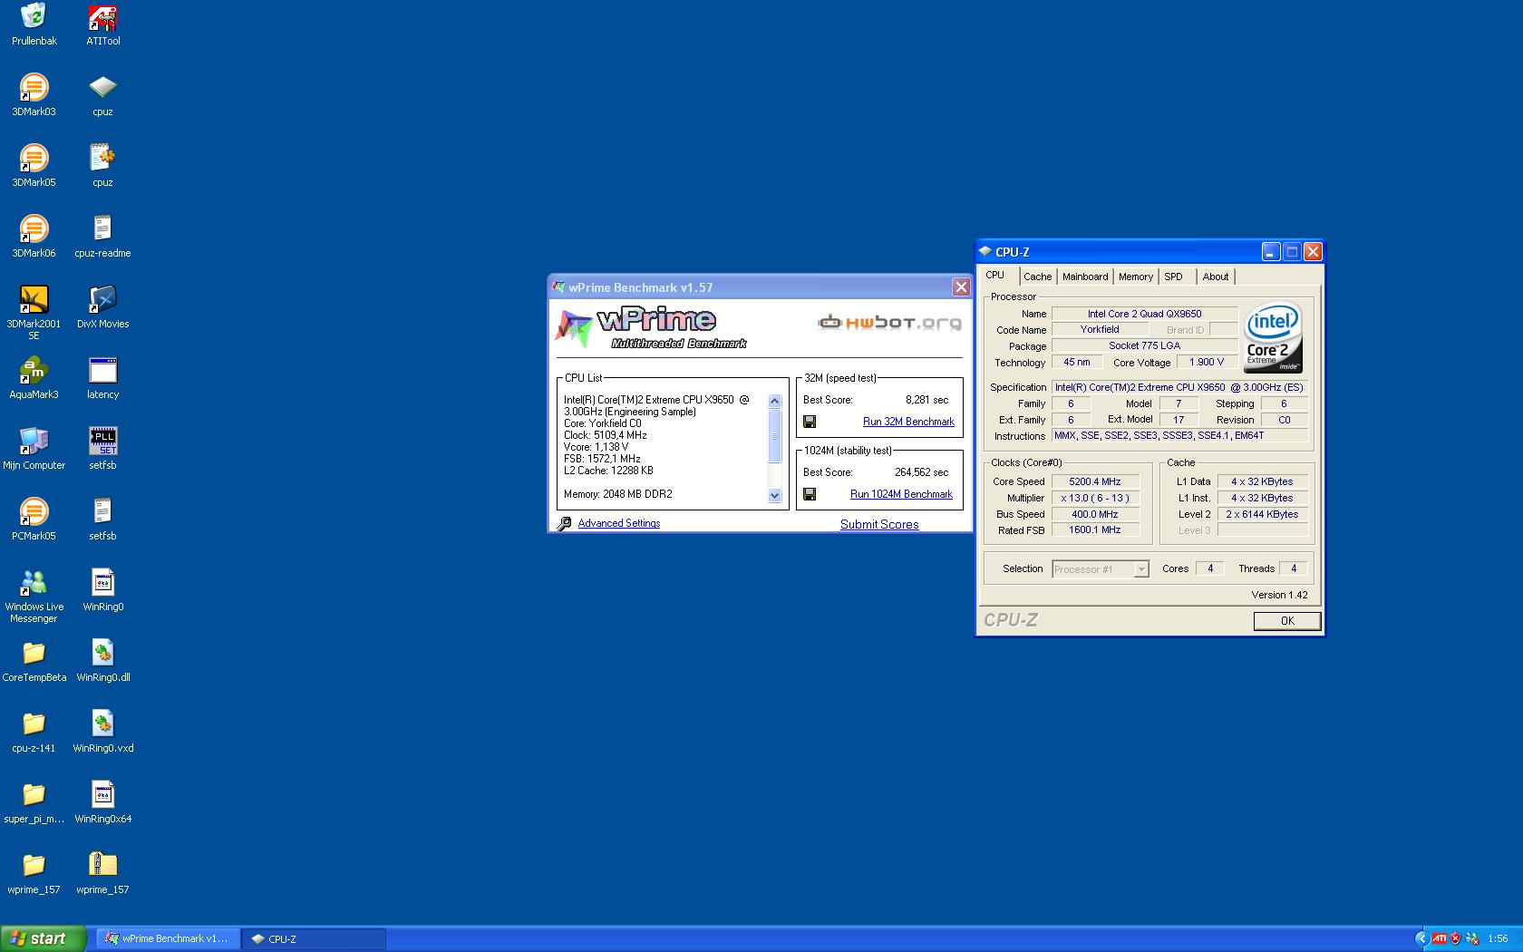Click the Intel Core 2 Quad QX9650 name field

[1145, 314]
